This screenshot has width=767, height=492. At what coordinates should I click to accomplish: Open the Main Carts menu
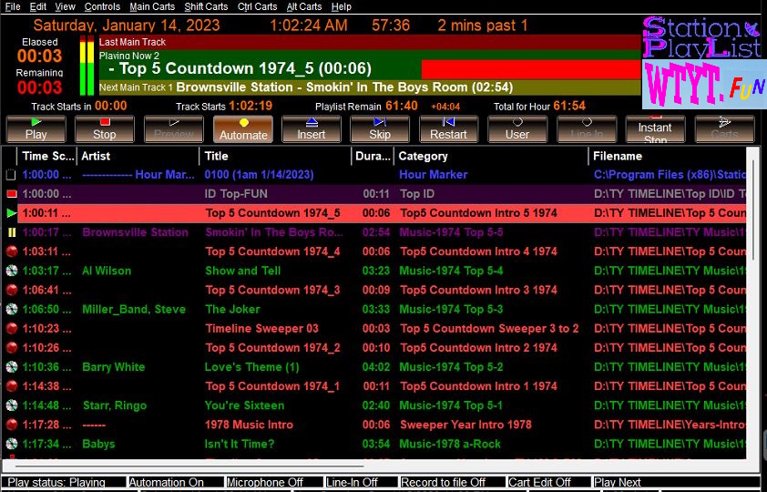point(152,6)
